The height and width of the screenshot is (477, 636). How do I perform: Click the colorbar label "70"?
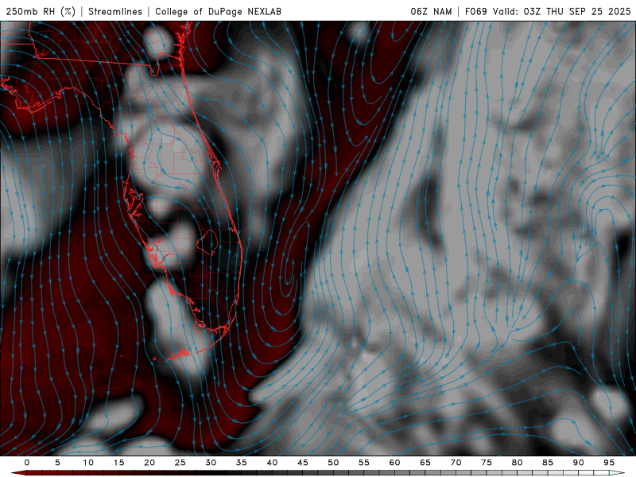(x=456, y=463)
